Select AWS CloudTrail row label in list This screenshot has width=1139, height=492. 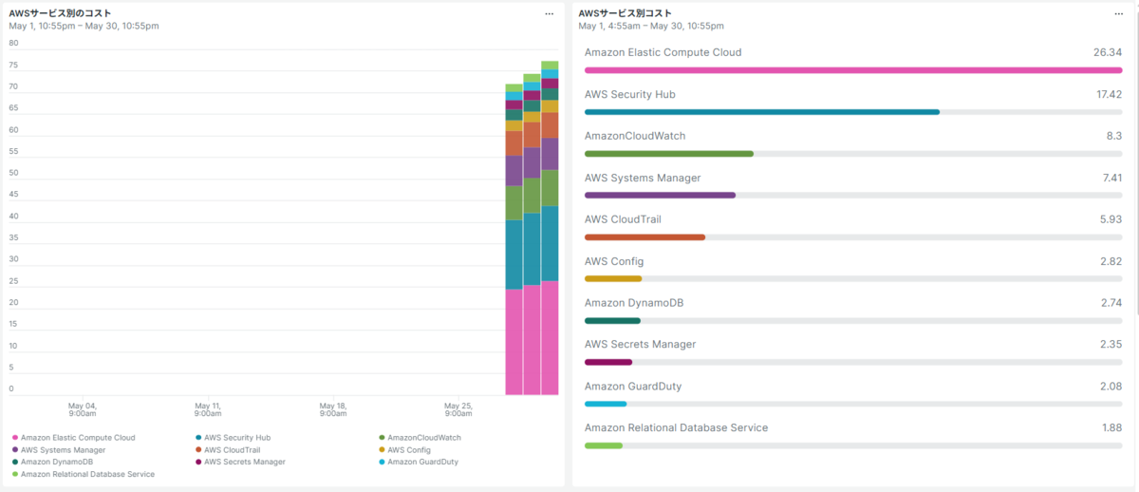(623, 220)
